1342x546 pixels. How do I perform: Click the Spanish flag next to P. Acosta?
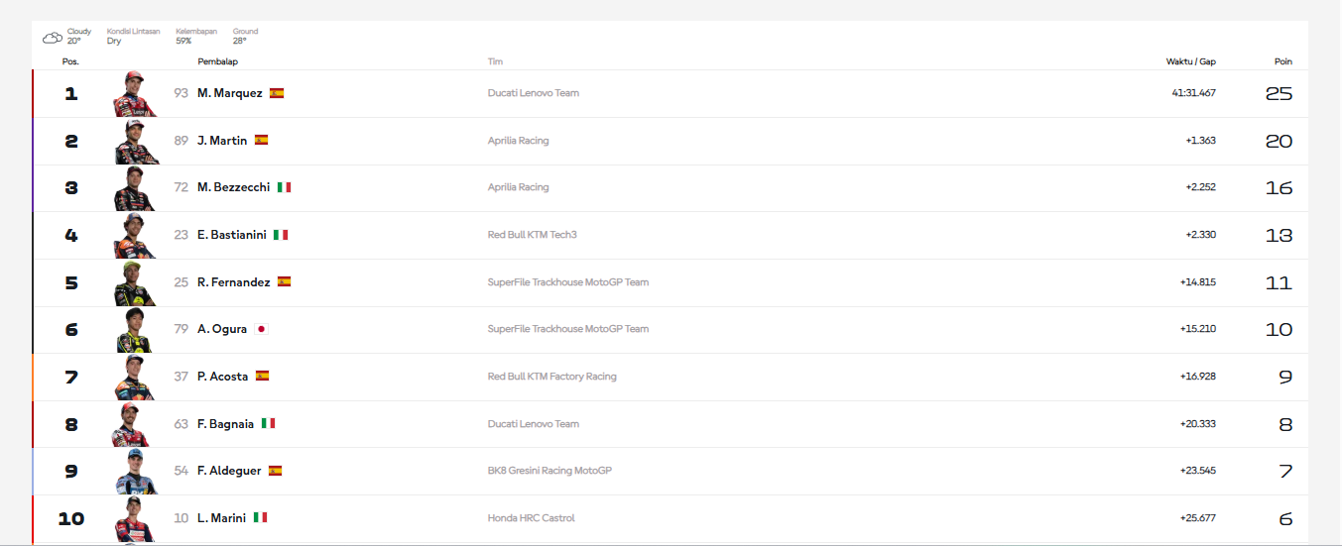pyautogui.click(x=263, y=376)
